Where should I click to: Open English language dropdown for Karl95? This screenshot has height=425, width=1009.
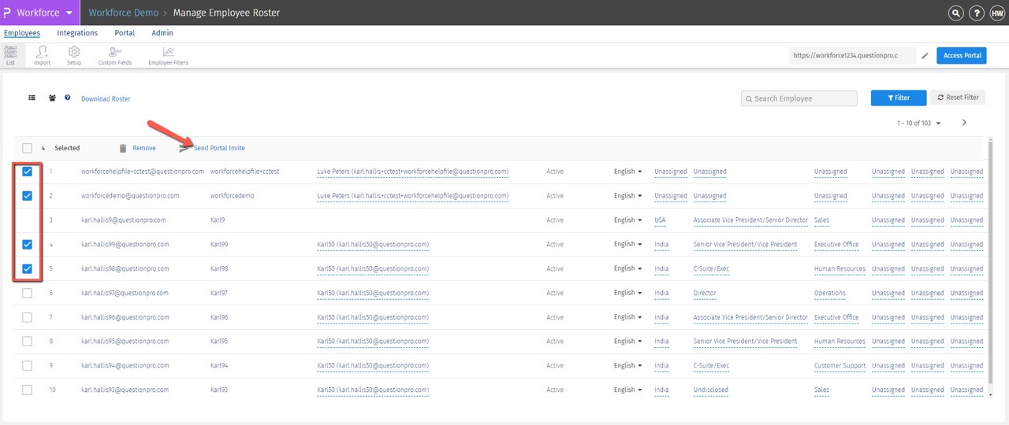627,342
